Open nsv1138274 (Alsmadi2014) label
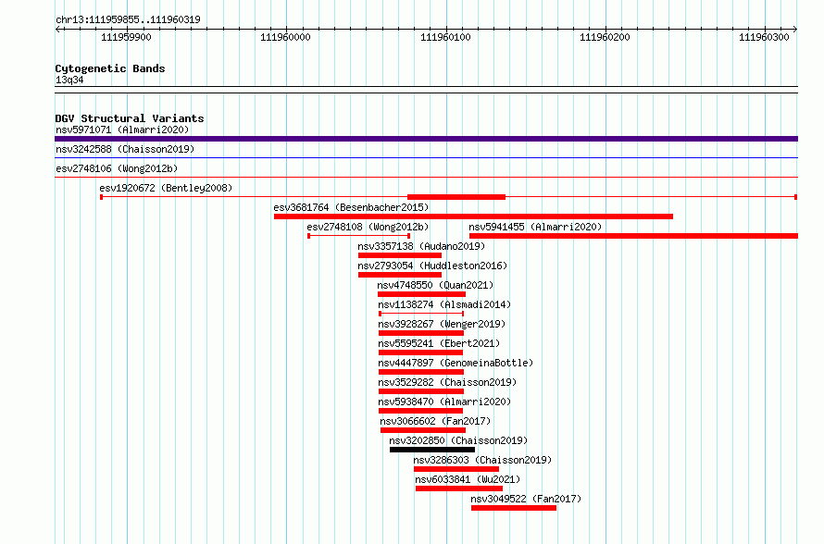The image size is (824, 544). coord(444,304)
